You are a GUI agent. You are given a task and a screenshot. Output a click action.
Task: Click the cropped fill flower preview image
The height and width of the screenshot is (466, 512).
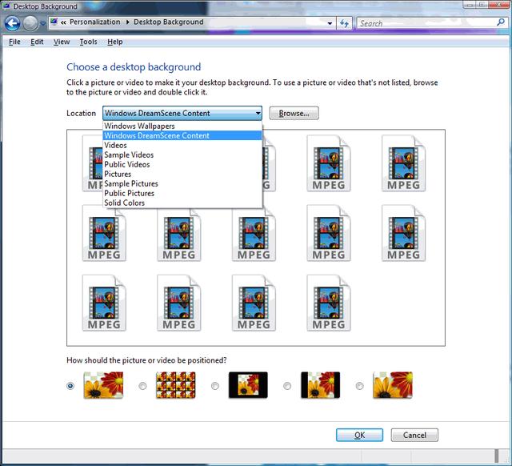click(393, 385)
